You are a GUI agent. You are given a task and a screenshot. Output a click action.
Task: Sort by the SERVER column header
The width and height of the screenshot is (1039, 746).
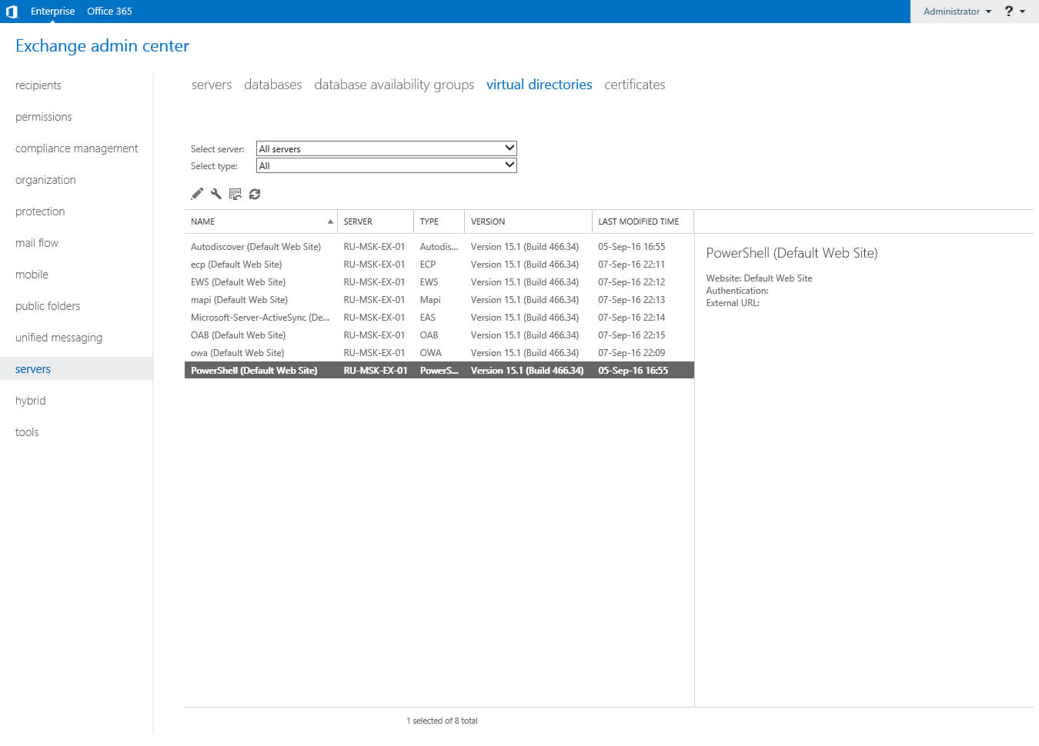[x=376, y=221]
